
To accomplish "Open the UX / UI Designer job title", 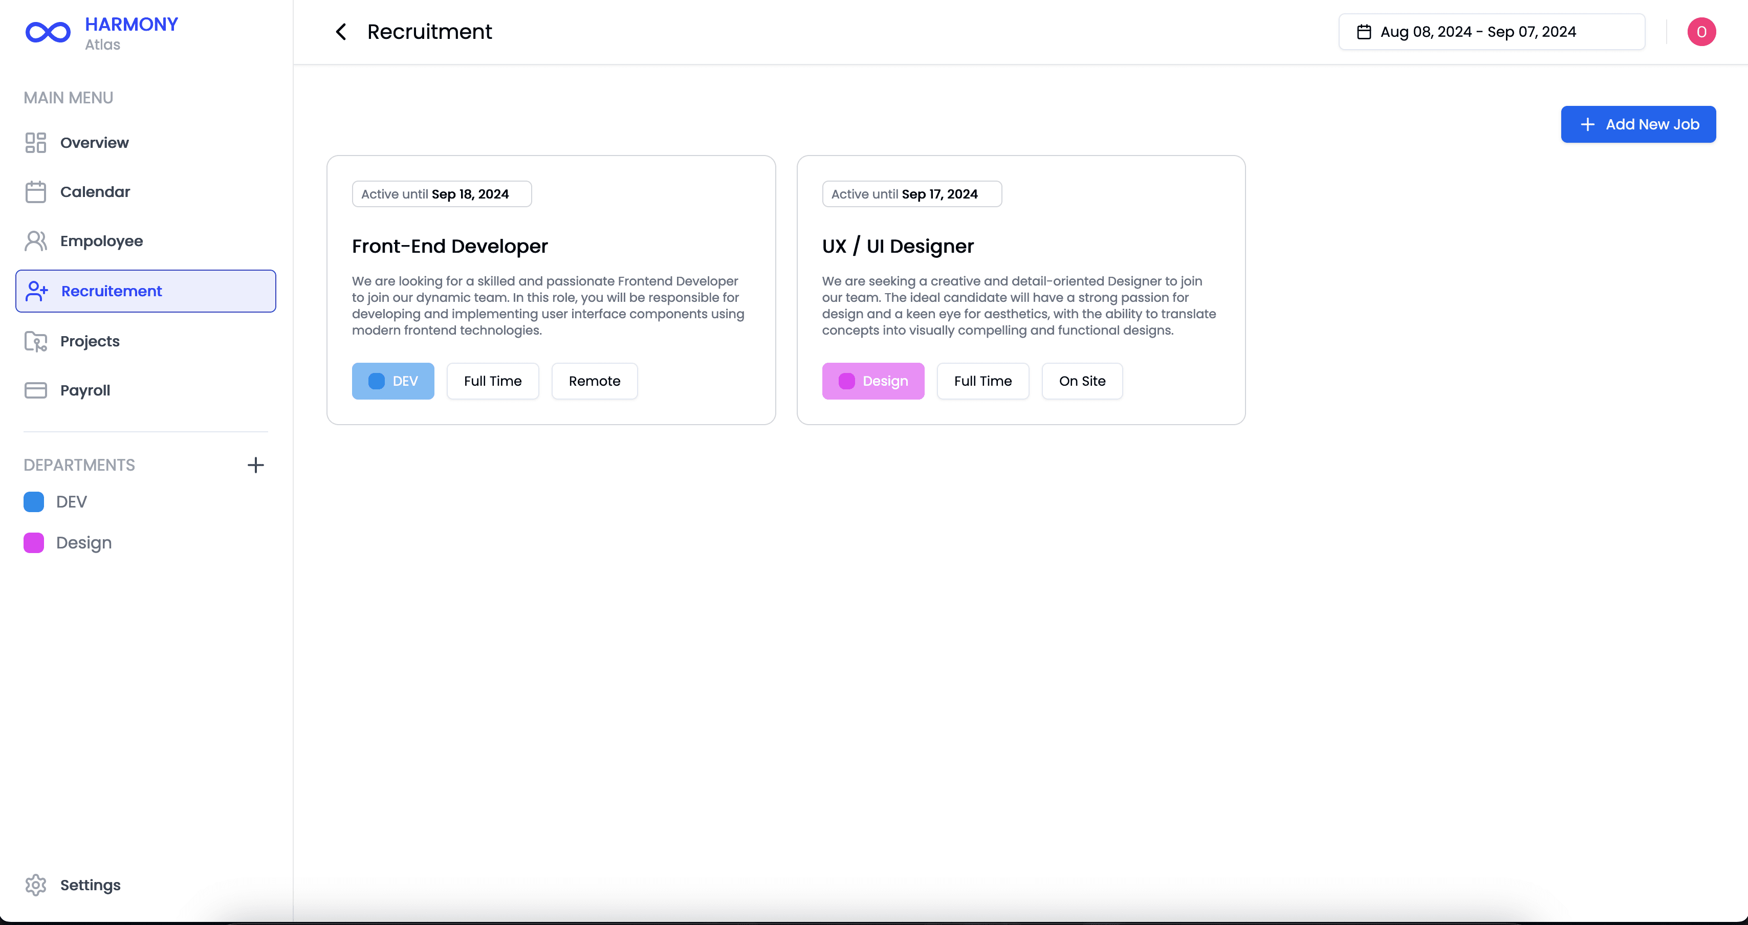I will (x=898, y=247).
